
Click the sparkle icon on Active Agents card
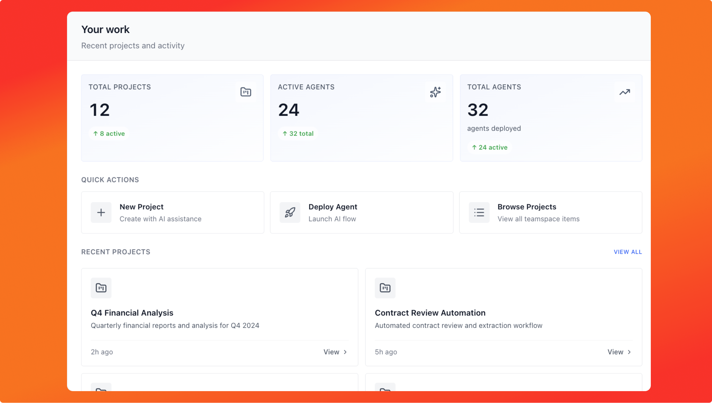click(x=435, y=92)
